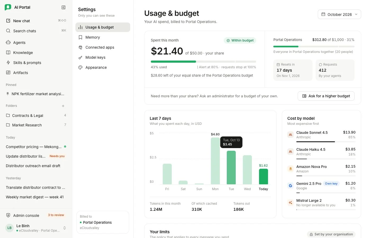Image resolution: width=381 pixels, height=238 pixels.
Task: Open the Model keys settings tab
Action: (103, 57)
